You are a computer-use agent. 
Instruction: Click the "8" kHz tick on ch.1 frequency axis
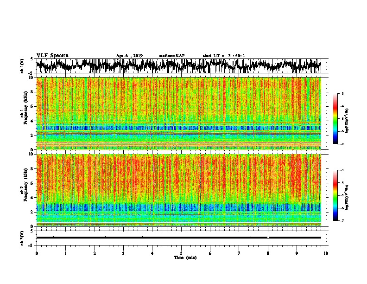point(32,92)
